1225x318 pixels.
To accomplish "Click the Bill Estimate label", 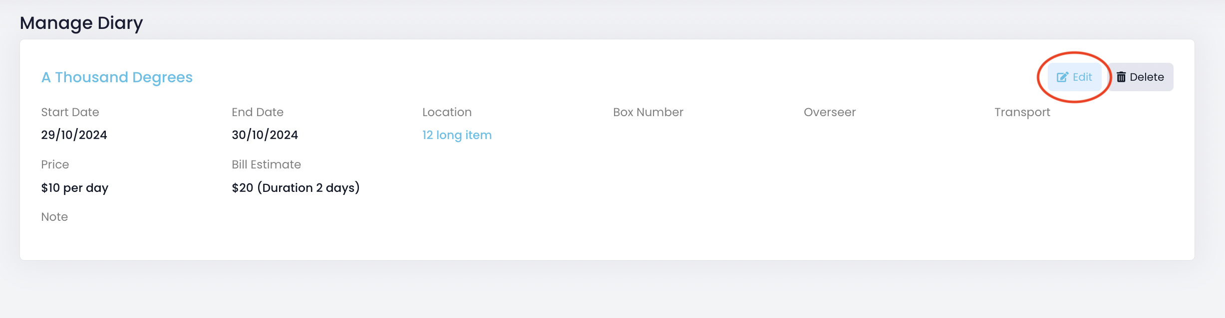I will [266, 164].
